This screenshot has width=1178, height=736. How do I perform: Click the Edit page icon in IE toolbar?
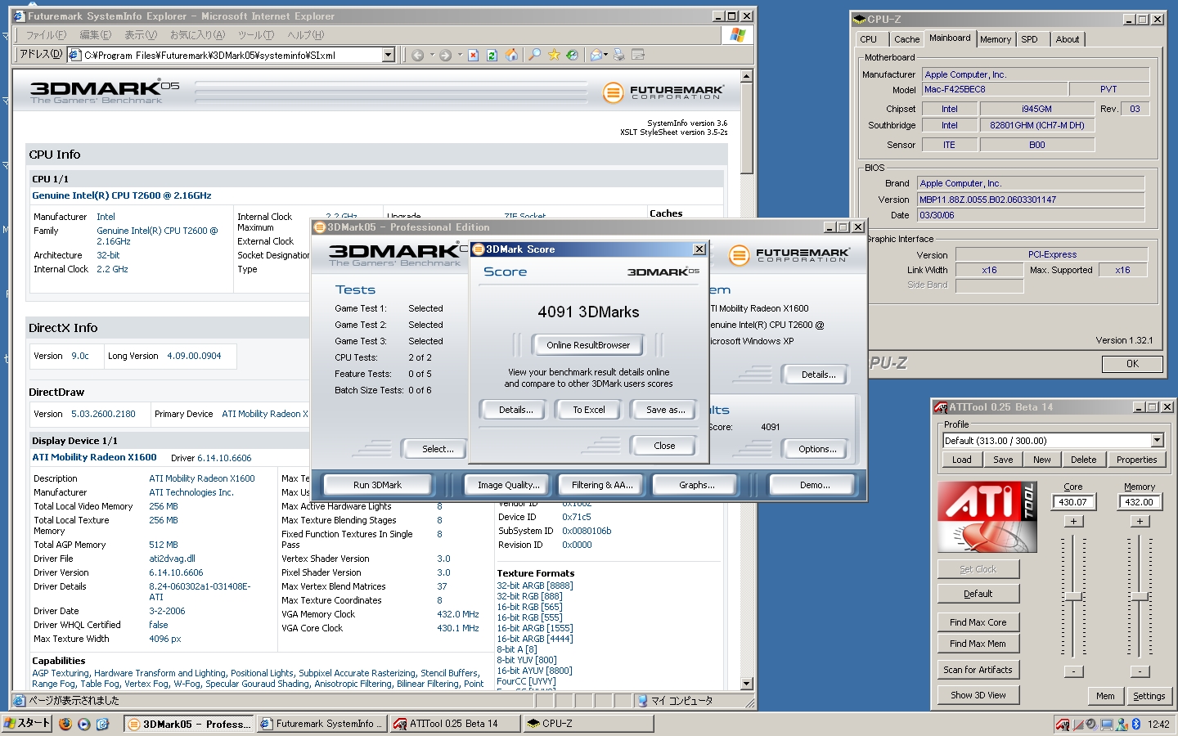tap(638, 55)
